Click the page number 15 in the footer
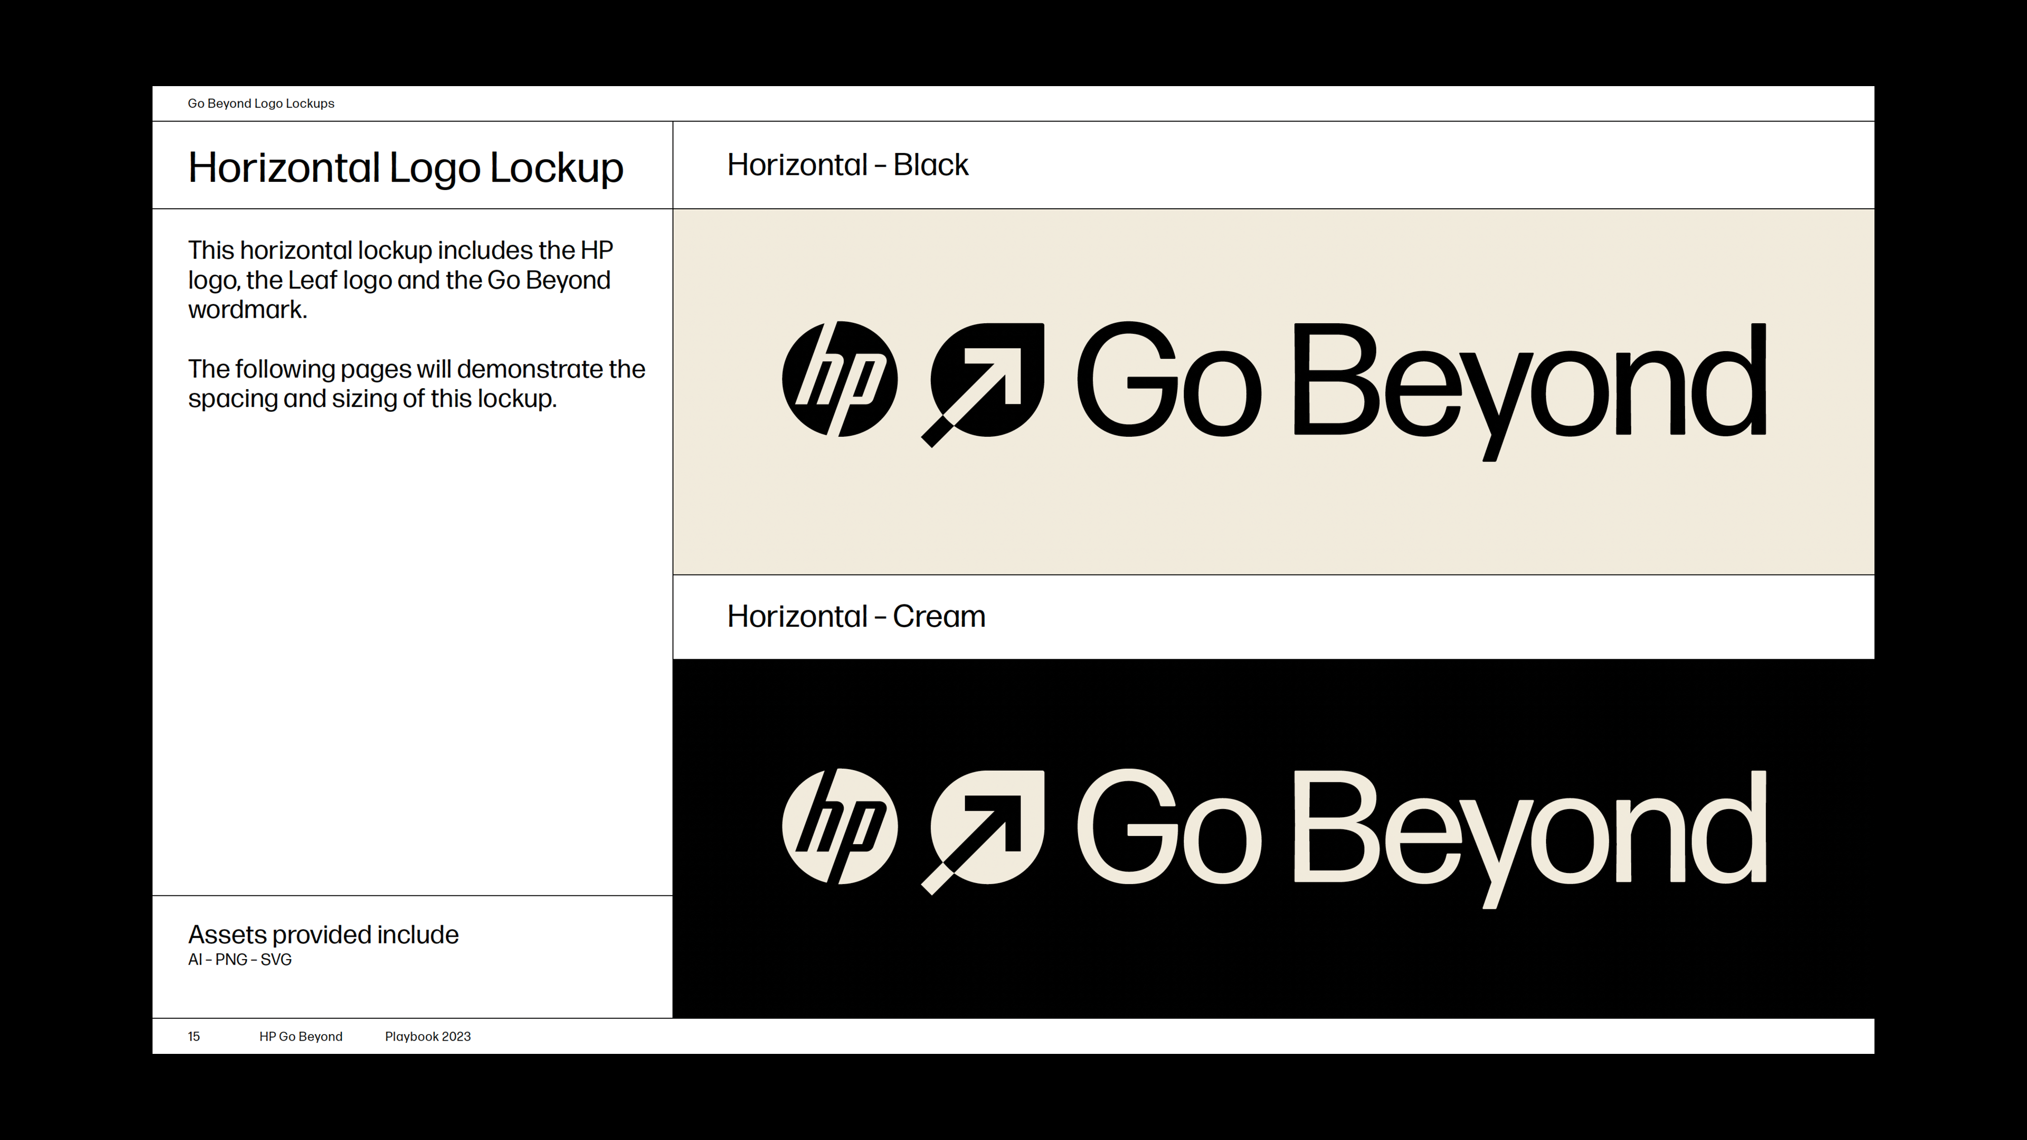2027x1140 pixels. coord(194,1036)
